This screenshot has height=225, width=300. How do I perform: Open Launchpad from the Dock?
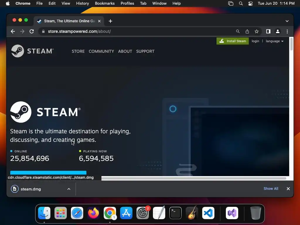click(x=61, y=213)
